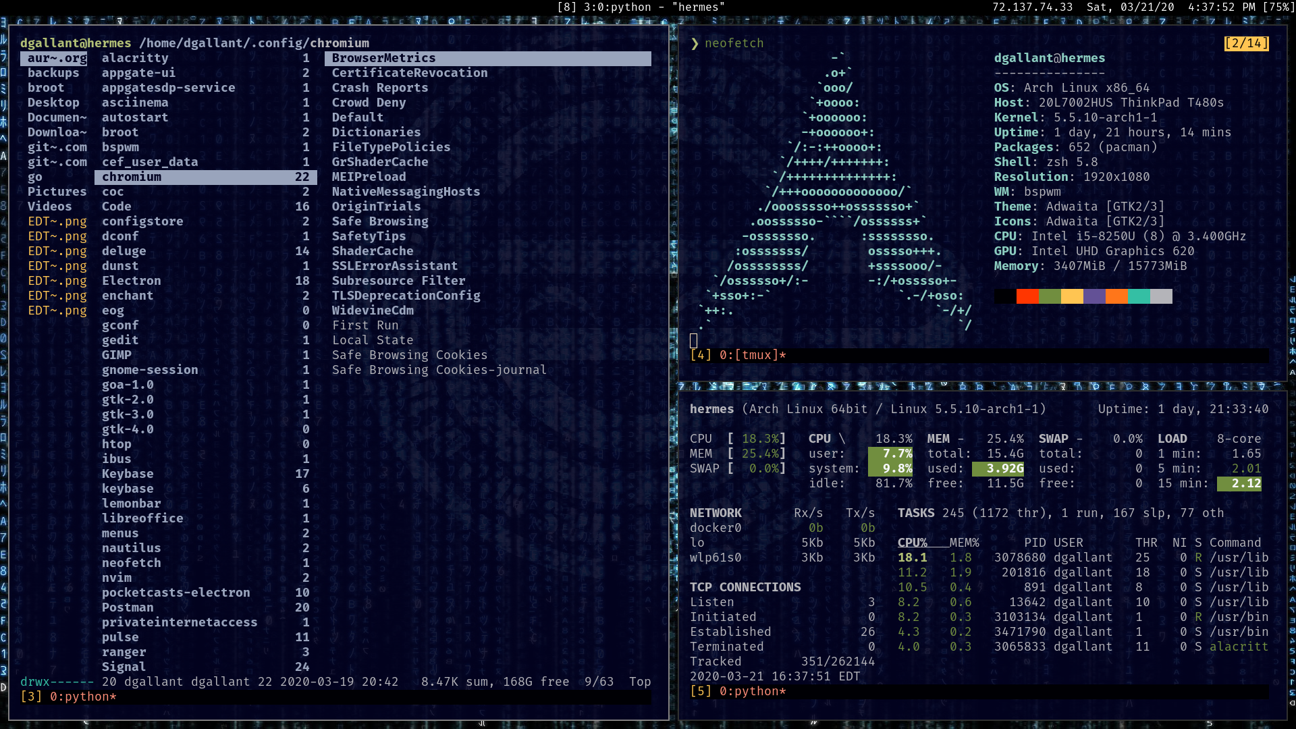1296x729 pixels.
Task: Click tmux window tab '[3] 0:python*'
Action: 68,697
